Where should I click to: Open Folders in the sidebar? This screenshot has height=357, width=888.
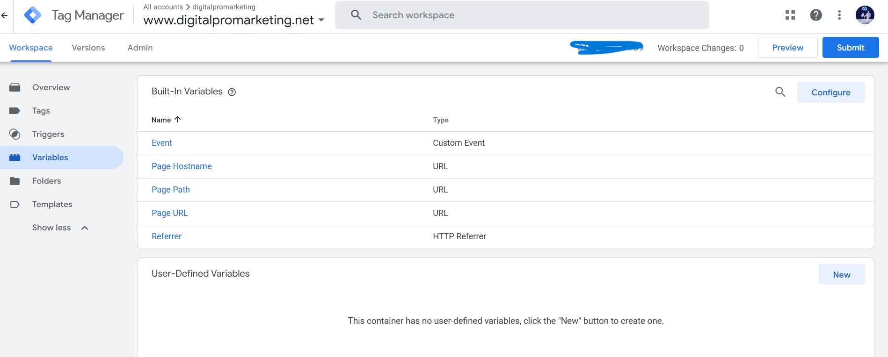pos(47,181)
